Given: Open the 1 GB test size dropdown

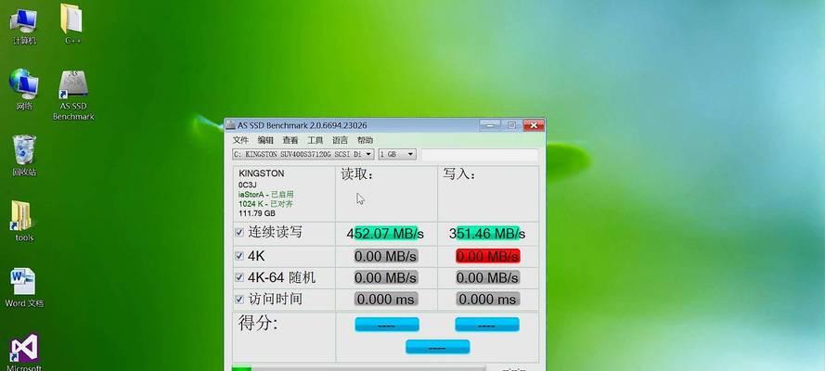Looking at the screenshot, I should click(x=397, y=154).
